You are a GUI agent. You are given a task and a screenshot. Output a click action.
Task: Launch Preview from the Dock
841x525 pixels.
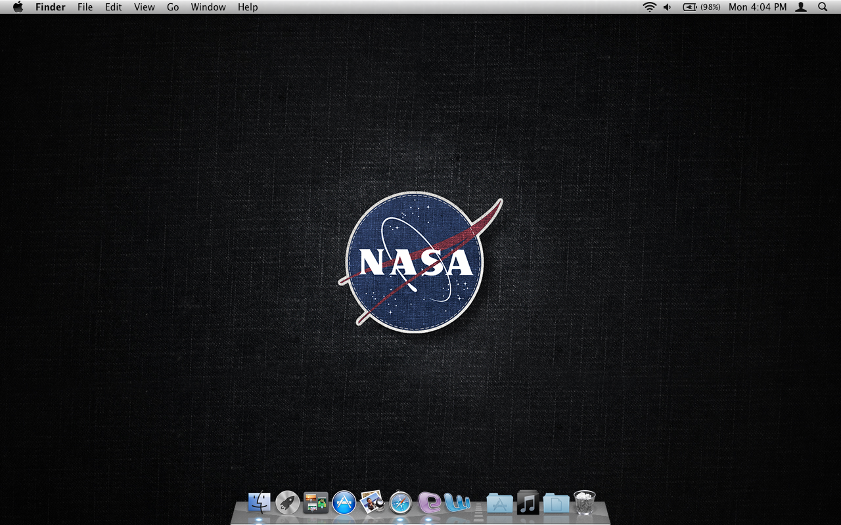pyautogui.click(x=372, y=503)
